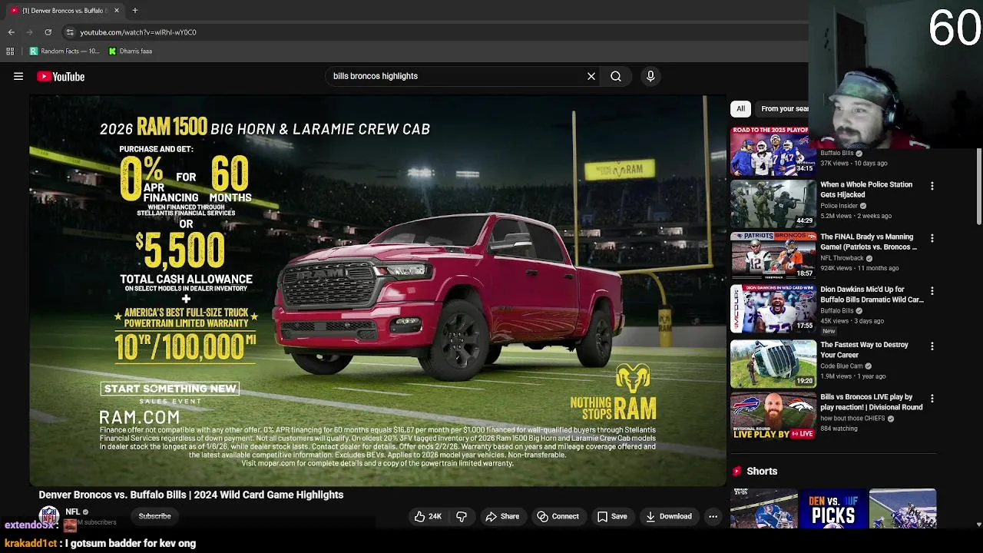Start voice search with microphone icon
This screenshot has height=553, width=983.
(x=650, y=76)
